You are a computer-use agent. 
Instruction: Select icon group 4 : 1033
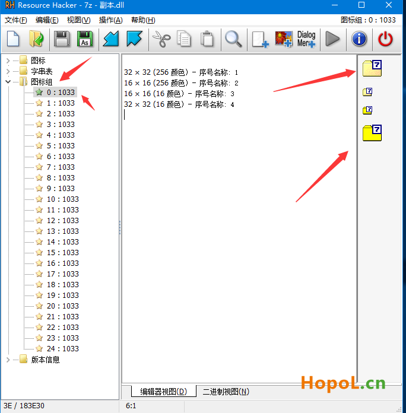coord(61,135)
